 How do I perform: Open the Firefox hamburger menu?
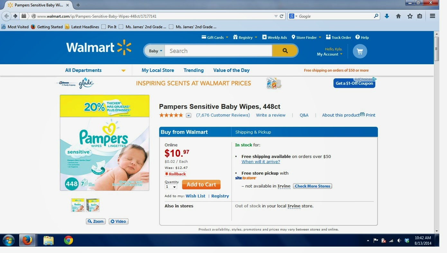(433, 16)
